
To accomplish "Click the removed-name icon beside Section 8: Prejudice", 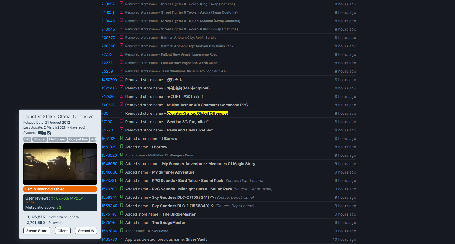I will tap(122, 121).
